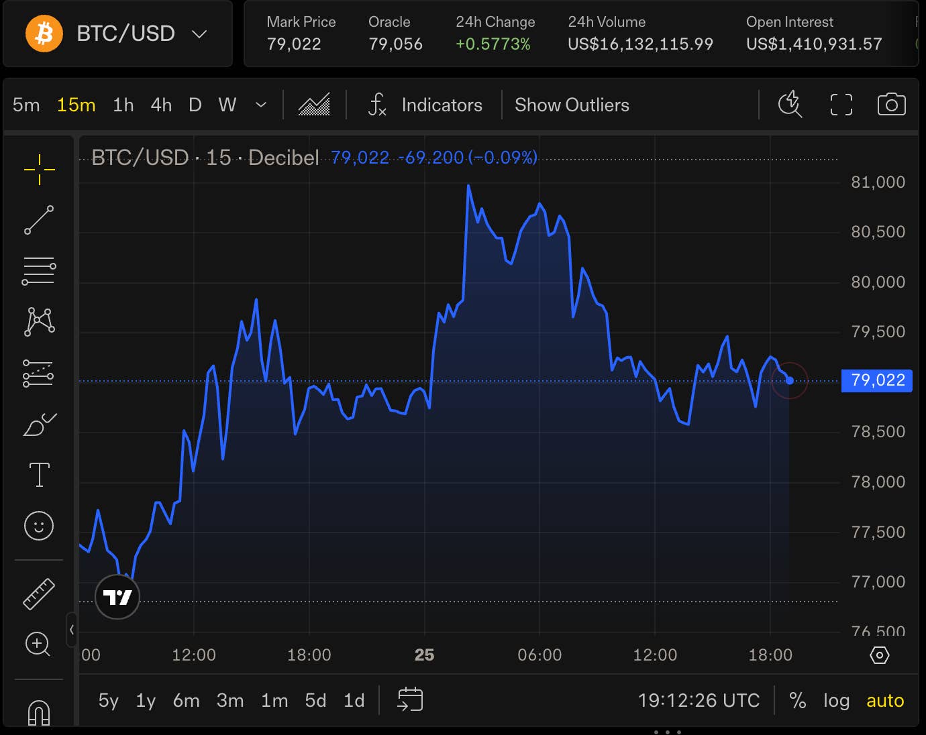Open chart type selector
The image size is (926, 735).
click(314, 105)
